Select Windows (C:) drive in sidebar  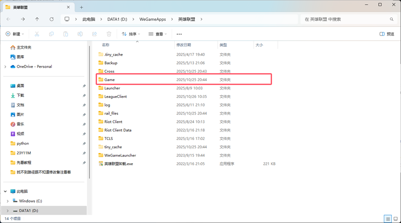[x=27, y=201]
